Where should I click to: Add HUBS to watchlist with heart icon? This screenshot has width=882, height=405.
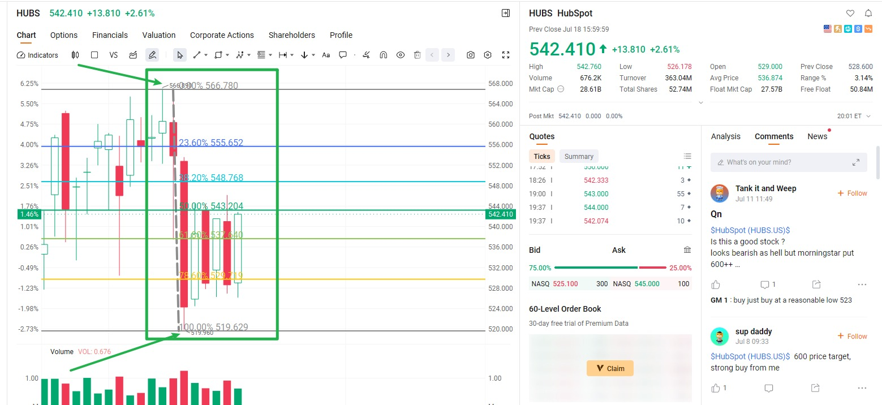(850, 13)
